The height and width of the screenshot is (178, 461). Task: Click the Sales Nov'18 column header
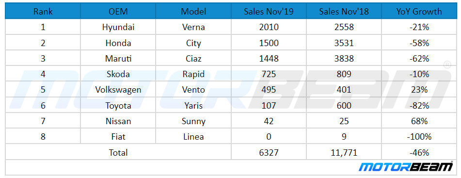coord(344,12)
